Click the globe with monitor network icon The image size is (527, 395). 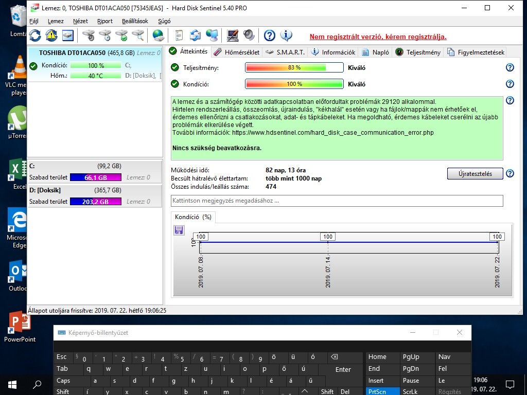click(212, 35)
